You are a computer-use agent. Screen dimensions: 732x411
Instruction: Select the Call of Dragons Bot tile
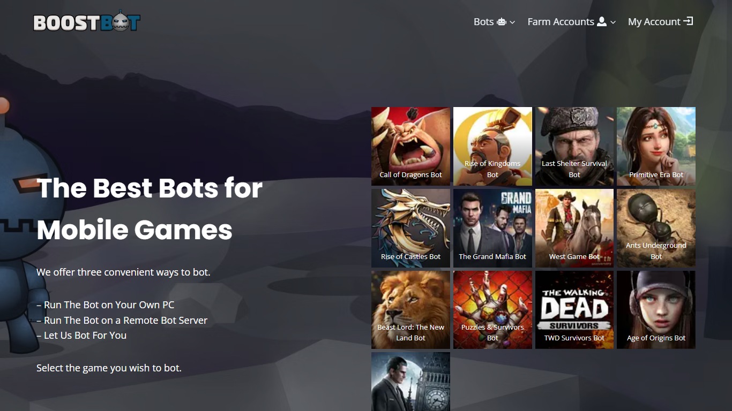coord(410,146)
